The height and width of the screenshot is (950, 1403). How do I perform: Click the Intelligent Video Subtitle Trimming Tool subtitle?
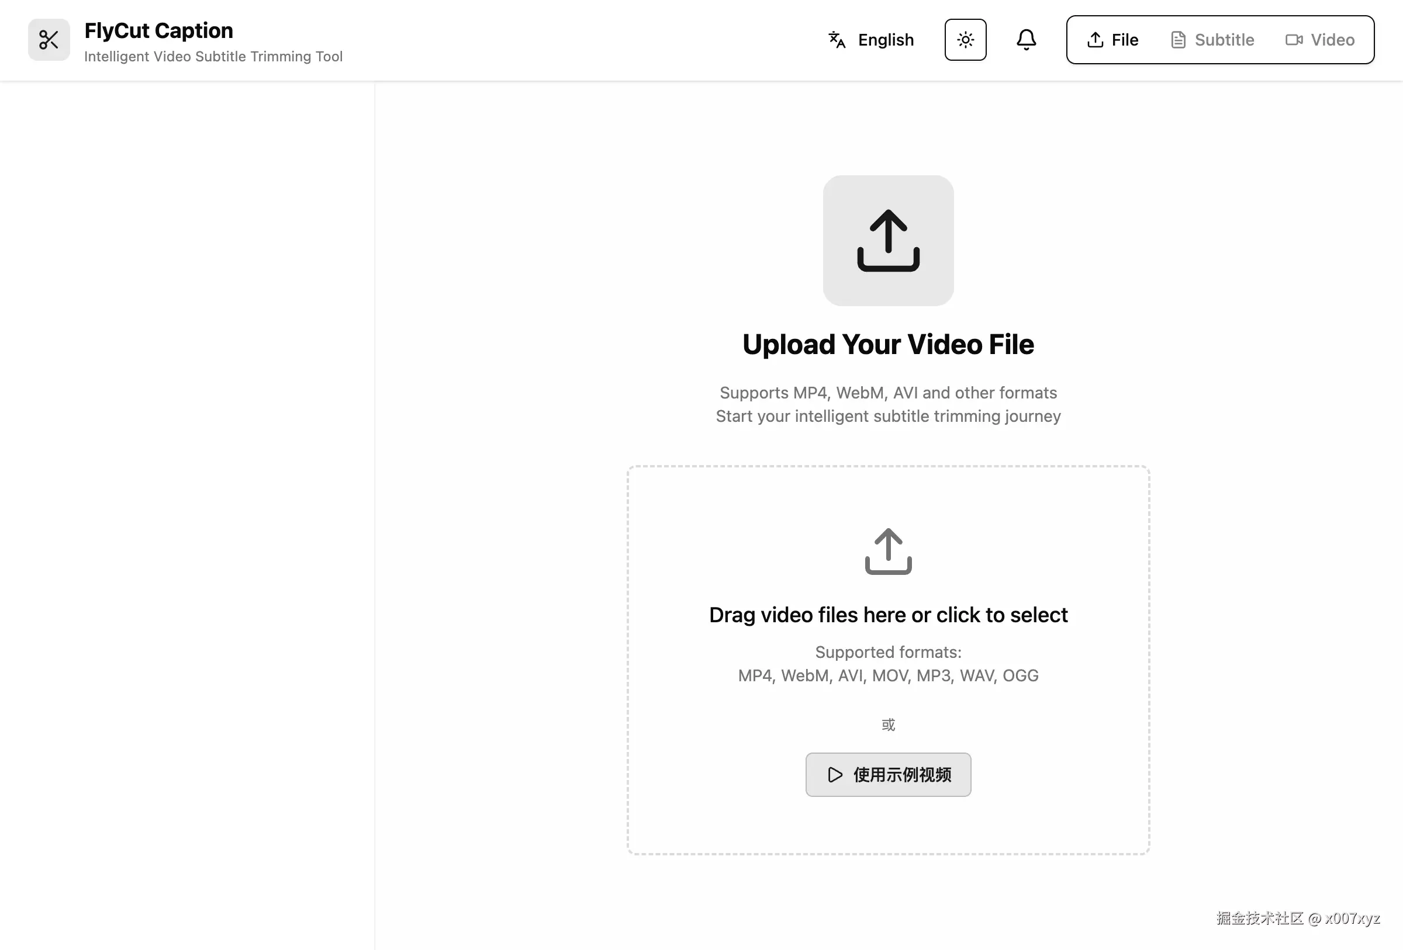214,56
